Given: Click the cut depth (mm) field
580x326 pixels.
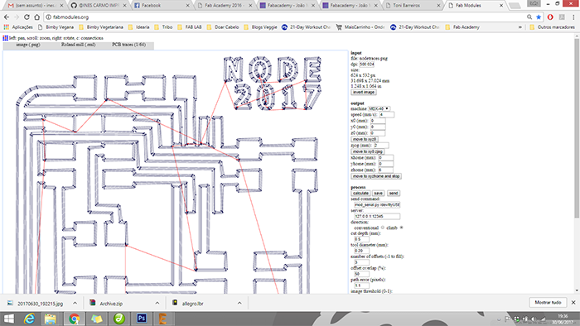Looking at the screenshot, I should tap(361, 239).
